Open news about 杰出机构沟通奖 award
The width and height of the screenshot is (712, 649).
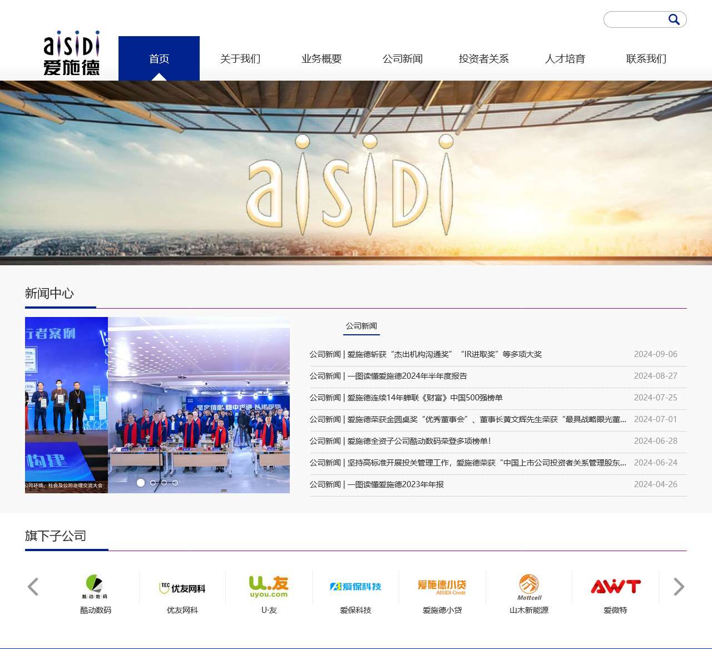426,354
